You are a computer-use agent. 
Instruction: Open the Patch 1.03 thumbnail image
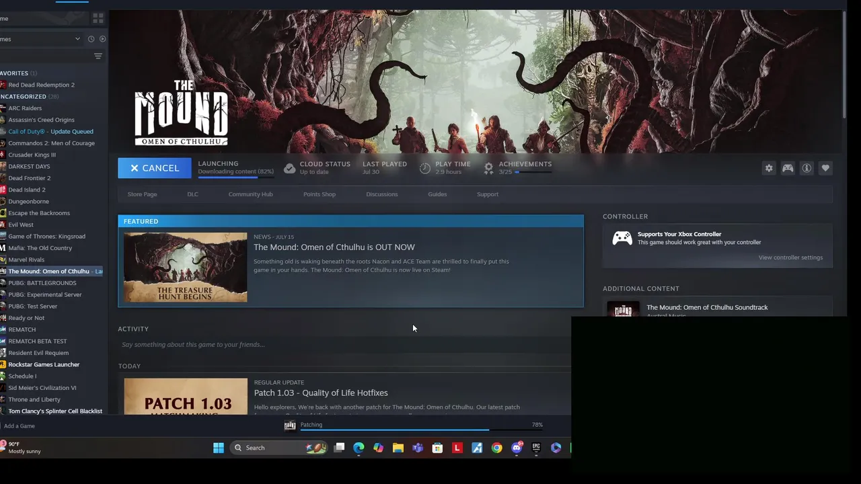point(186,396)
